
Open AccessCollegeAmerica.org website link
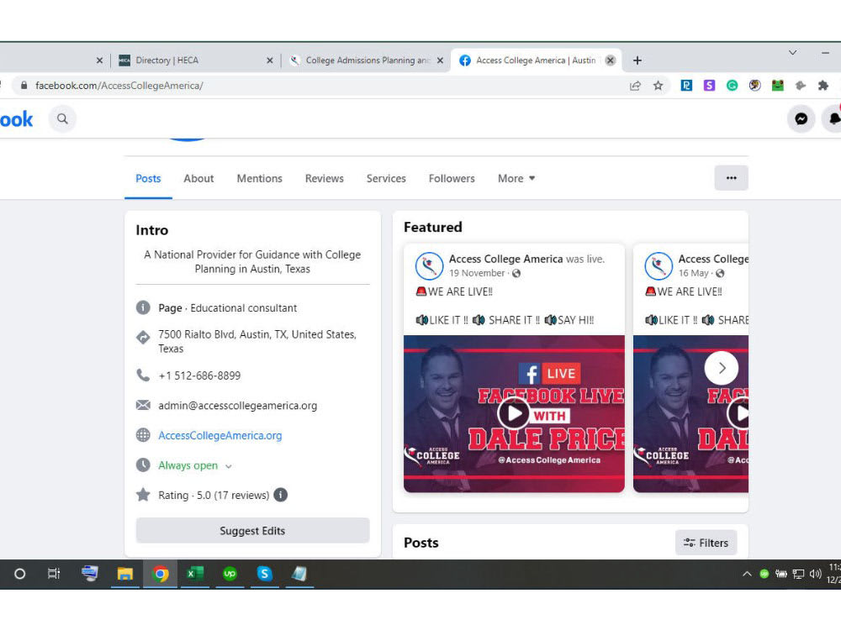click(220, 435)
